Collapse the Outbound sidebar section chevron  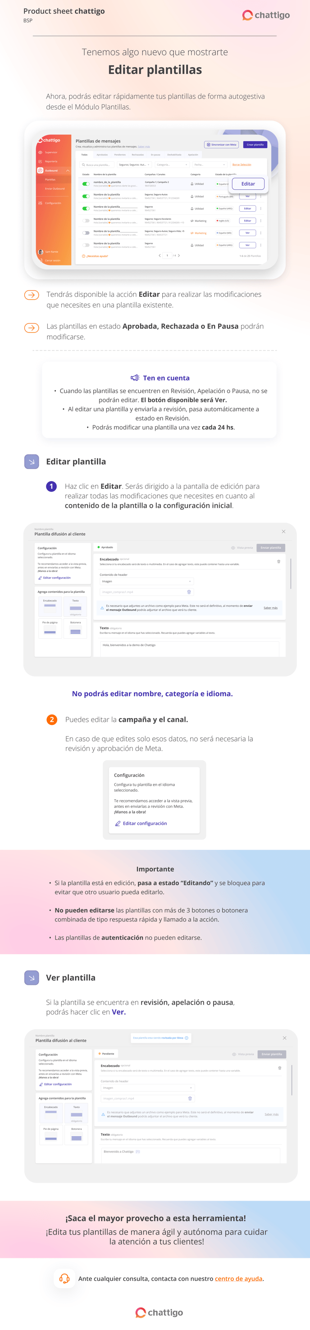(68, 170)
